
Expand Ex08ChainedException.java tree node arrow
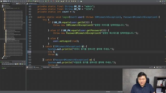[x=4, y=41]
